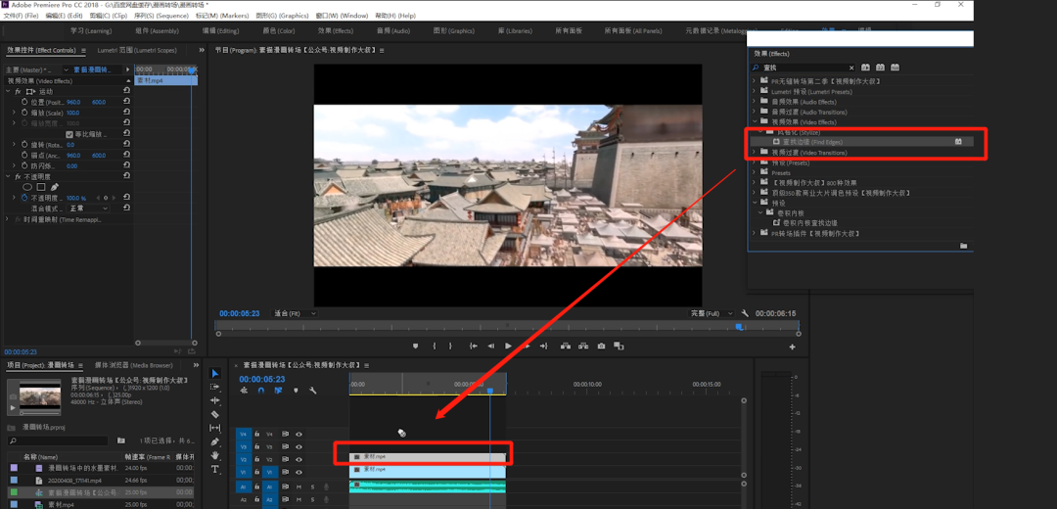Image resolution: width=1057 pixels, height=509 pixels.
Task: Create new custom bin in Effects panel
Action: (x=964, y=246)
